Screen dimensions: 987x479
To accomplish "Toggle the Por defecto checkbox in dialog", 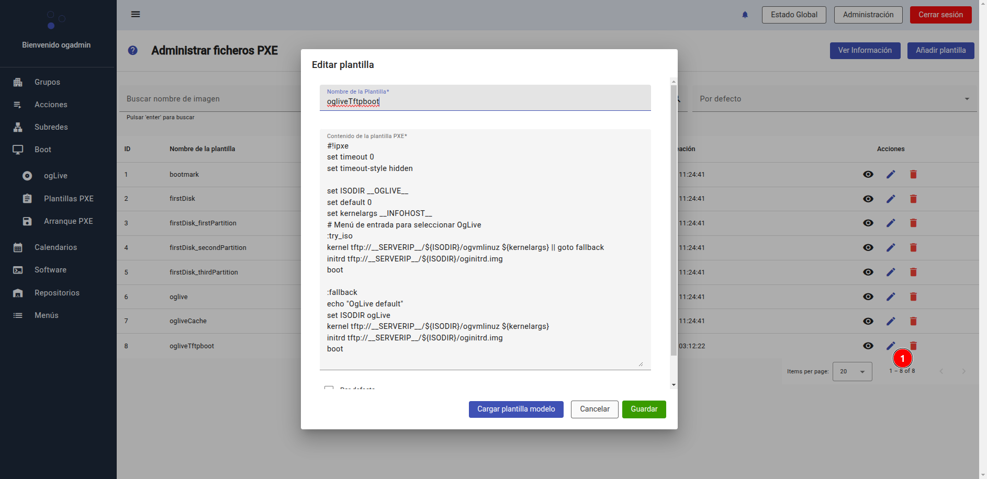I will tap(329, 388).
